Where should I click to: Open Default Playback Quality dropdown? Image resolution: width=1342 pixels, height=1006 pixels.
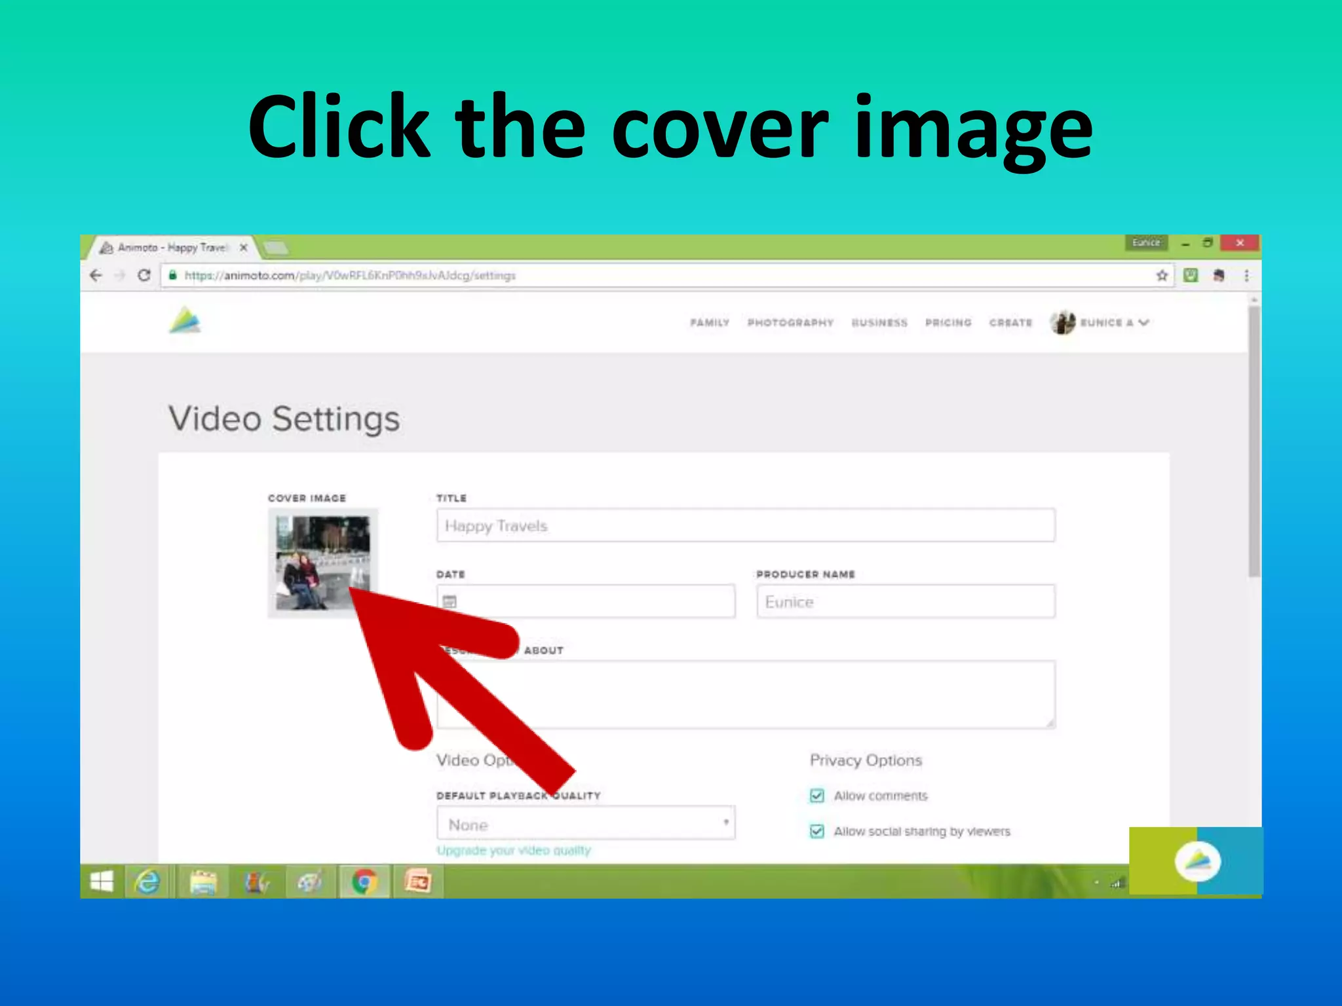coord(586,823)
